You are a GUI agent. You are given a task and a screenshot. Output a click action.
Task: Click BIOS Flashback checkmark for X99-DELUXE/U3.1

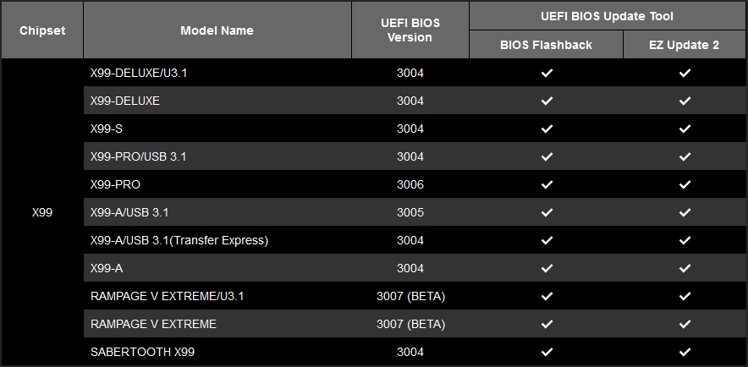coord(547,73)
